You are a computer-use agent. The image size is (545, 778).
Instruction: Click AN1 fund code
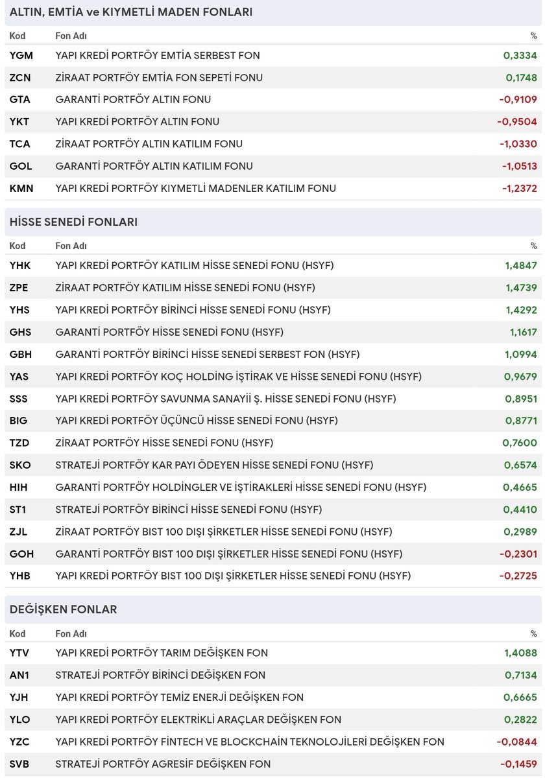pos(19,675)
